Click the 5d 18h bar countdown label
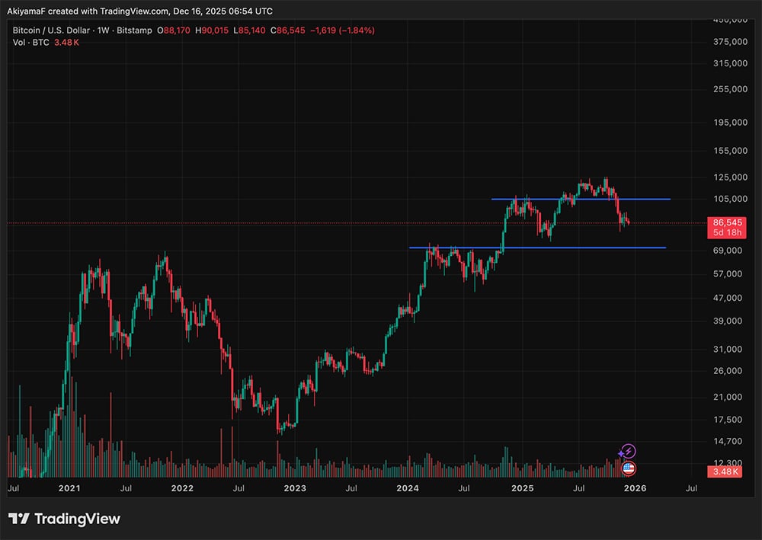This screenshot has width=762, height=540. point(727,232)
